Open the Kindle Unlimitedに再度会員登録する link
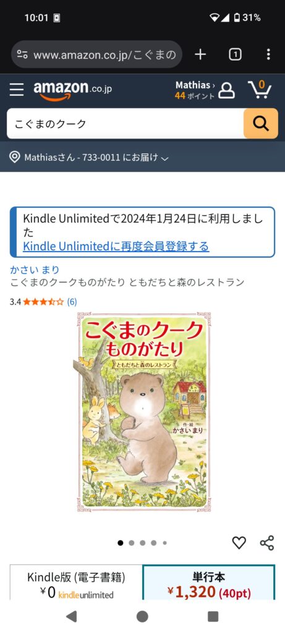Screen dimensions: 285x633 pos(116,246)
